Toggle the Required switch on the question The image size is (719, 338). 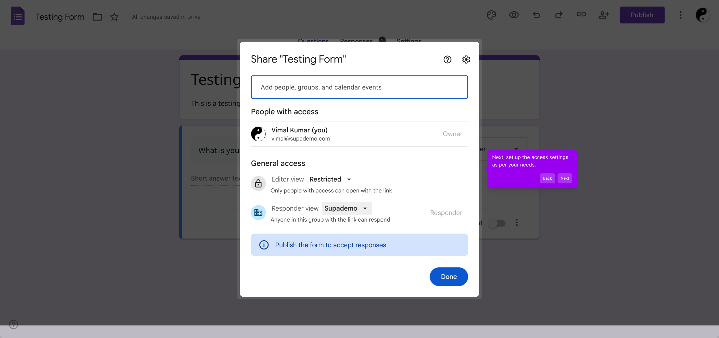click(497, 223)
